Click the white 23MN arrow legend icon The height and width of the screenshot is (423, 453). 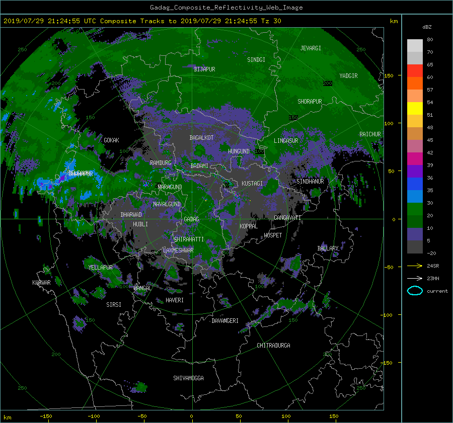(415, 278)
